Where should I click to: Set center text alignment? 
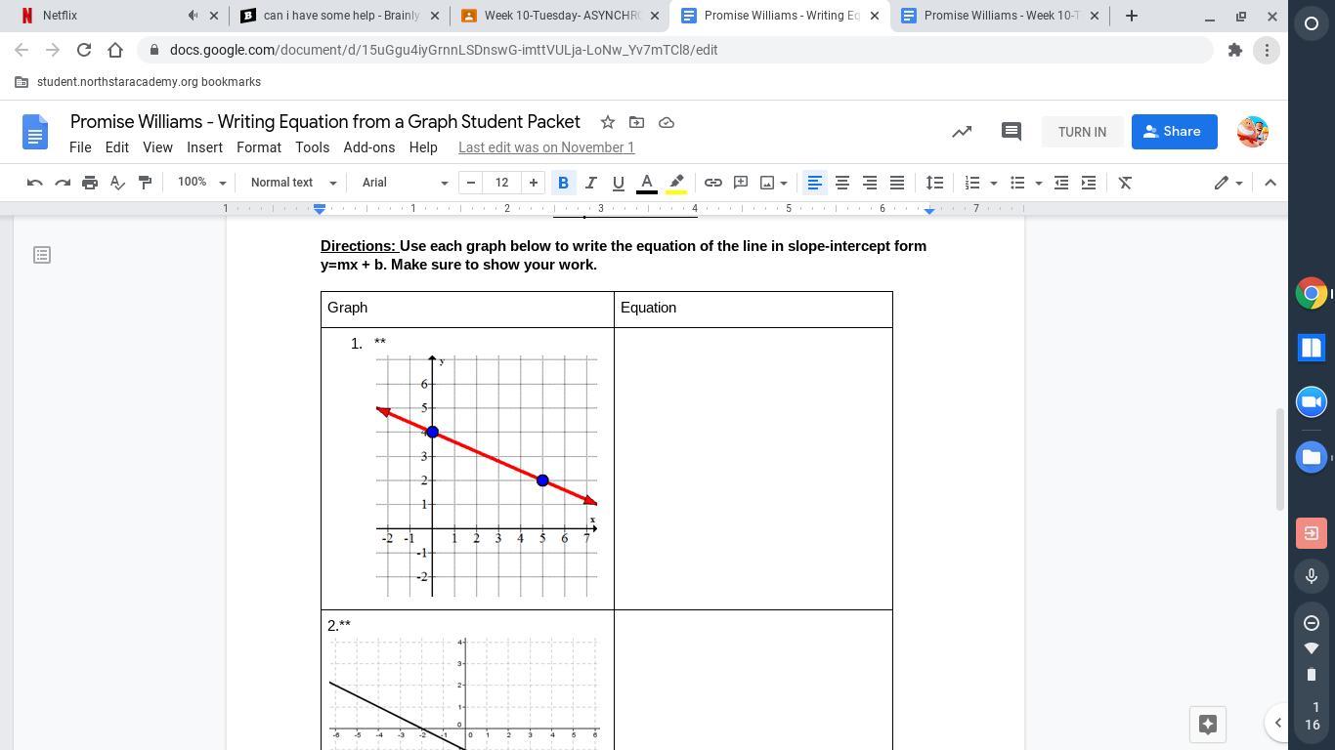point(841,183)
